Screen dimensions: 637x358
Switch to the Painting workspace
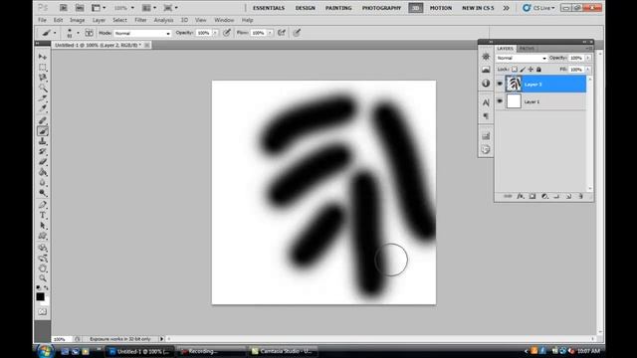click(338, 8)
